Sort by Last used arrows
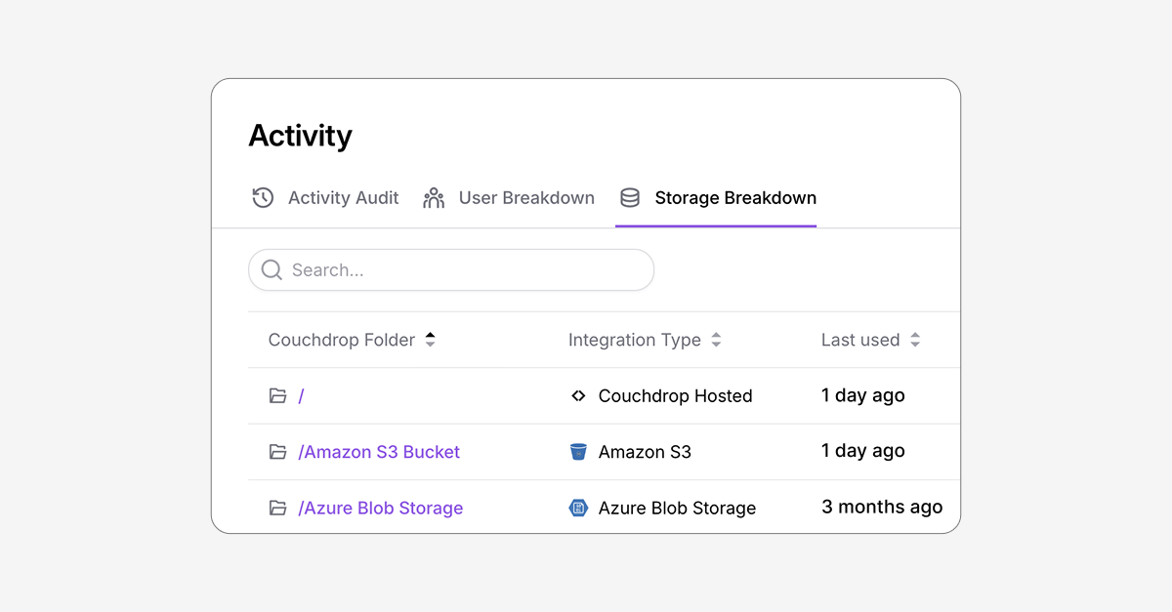This screenshot has width=1172, height=612. (915, 340)
